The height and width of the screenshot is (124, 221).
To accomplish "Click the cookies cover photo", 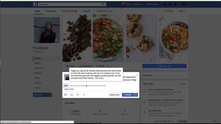I will point(141,38).
